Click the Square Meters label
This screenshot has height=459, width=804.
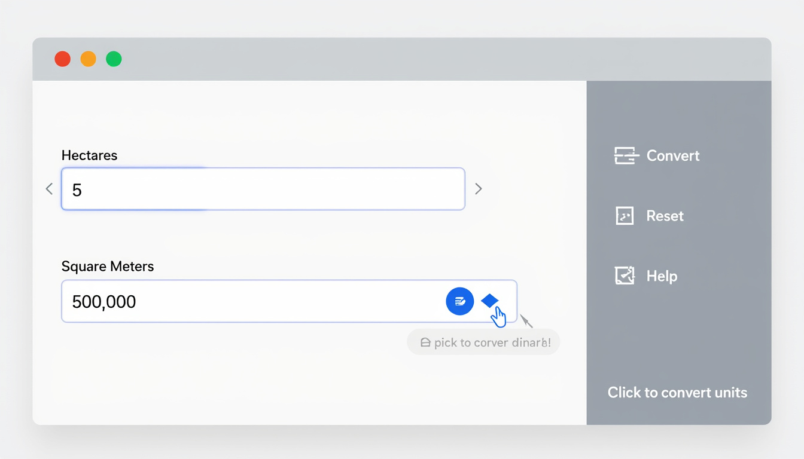point(108,267)
